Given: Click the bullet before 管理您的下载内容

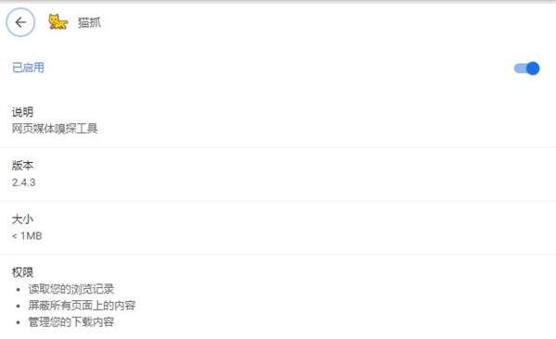Looking at the screenshot, I should [19, 322].
